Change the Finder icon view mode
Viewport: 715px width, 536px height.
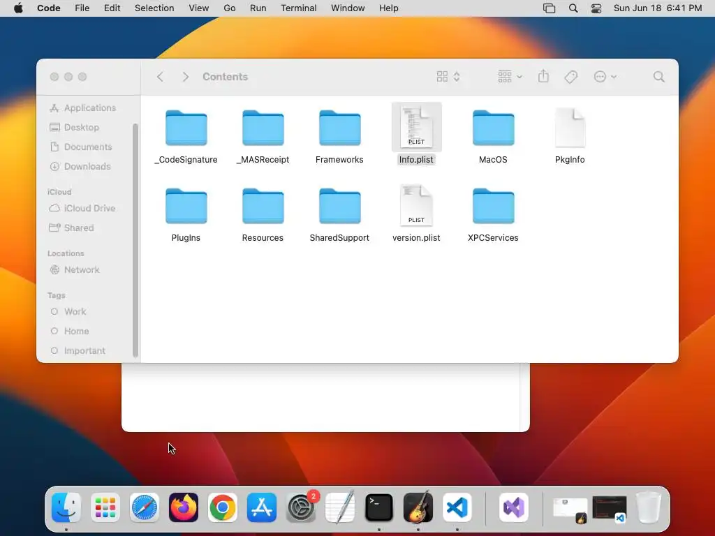coord(448,77)
